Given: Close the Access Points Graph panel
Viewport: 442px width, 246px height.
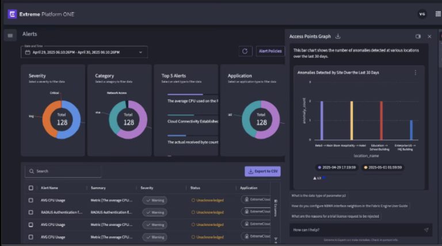Looking at the screenshot, I should (429, 36).
